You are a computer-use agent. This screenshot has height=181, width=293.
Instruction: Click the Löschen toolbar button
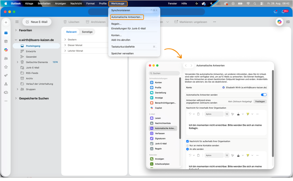pyautogui.click(x=71, y=22)
